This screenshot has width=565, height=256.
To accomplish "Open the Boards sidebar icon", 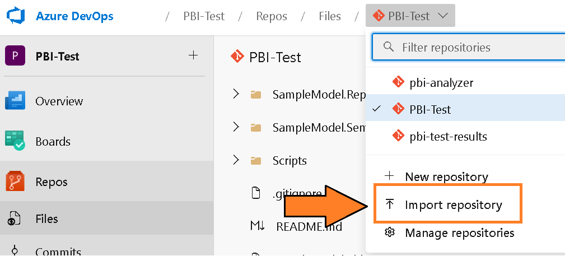I will coord(15,142).
